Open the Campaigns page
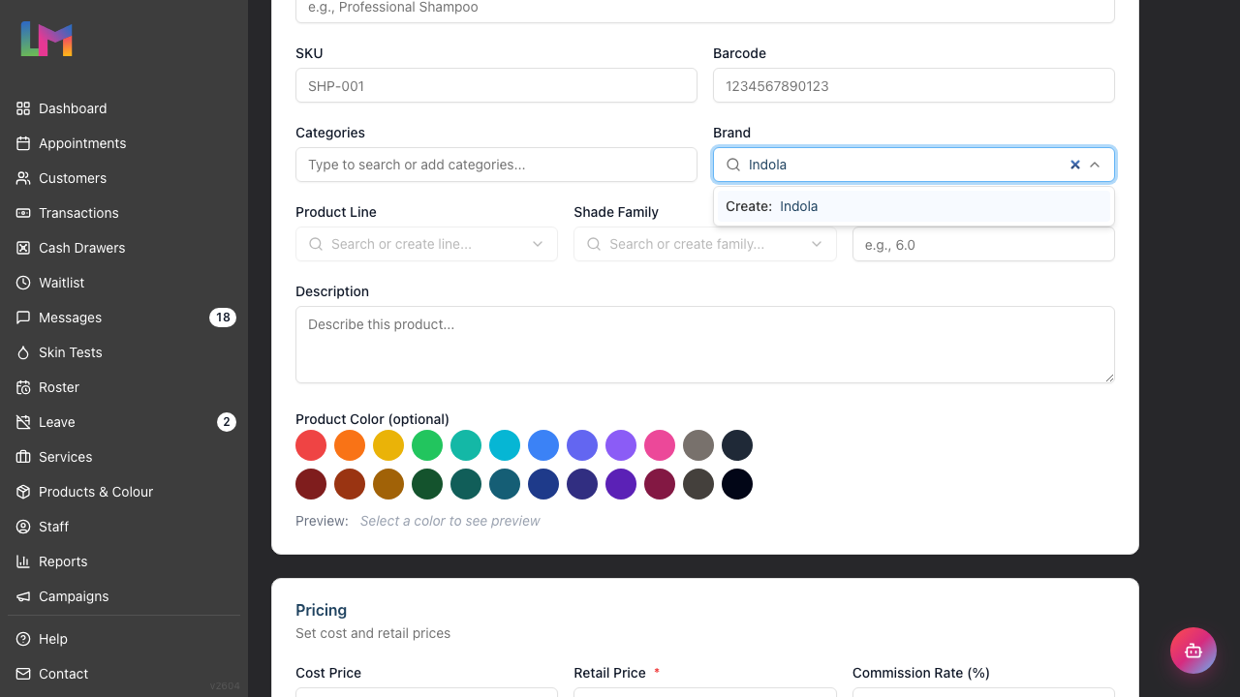Image resolution: width=1240 pixels, height=697 pixels. click(x=124, y=596)
